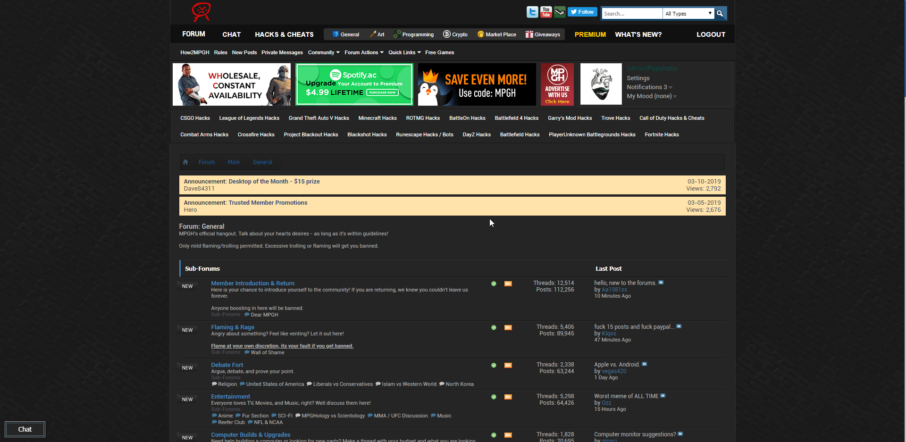Open the Desktop of the Month announcement

click(x=274, y=181)
